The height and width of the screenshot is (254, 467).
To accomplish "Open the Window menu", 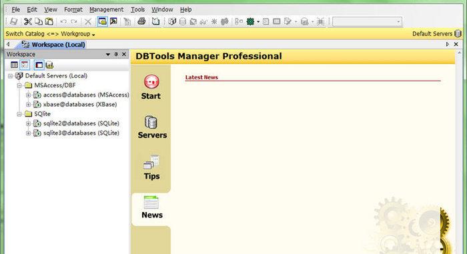I will (162, 9).
